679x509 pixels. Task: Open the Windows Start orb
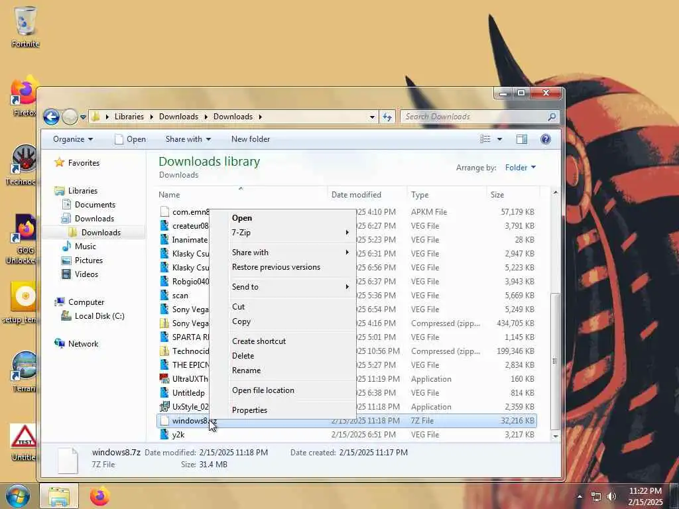pyautogui.click(x=18, y=496)
